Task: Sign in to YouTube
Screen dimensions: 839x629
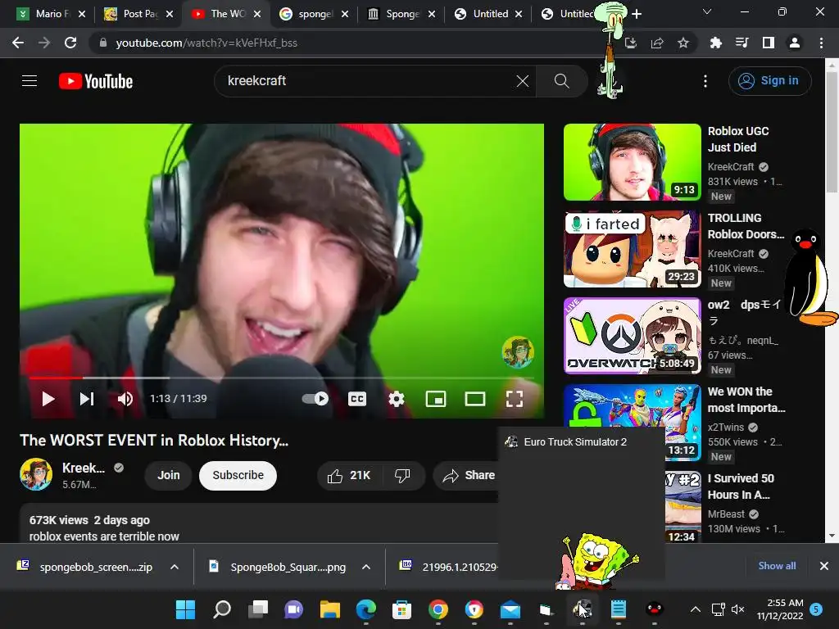Action: tap(769, 81)
